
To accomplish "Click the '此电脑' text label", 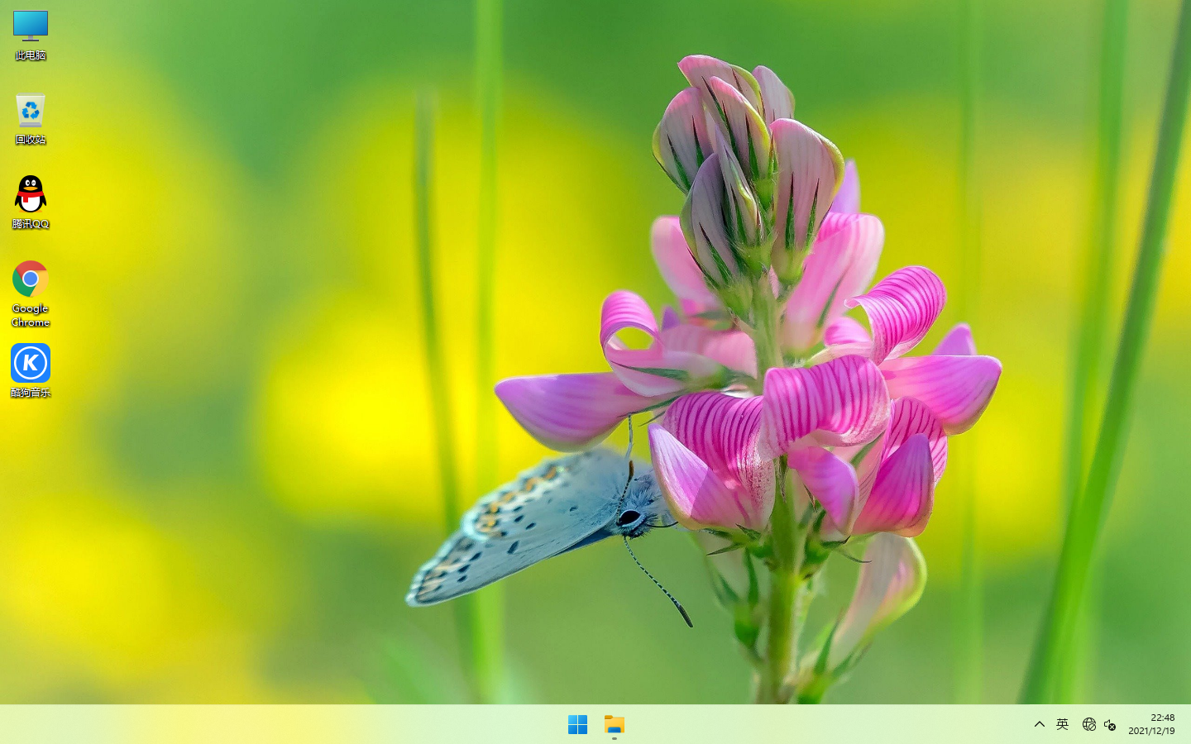I will pos(31,55).
